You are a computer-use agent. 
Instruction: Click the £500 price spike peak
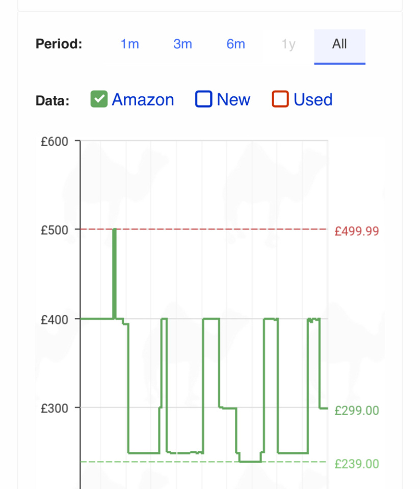[114, 230]
